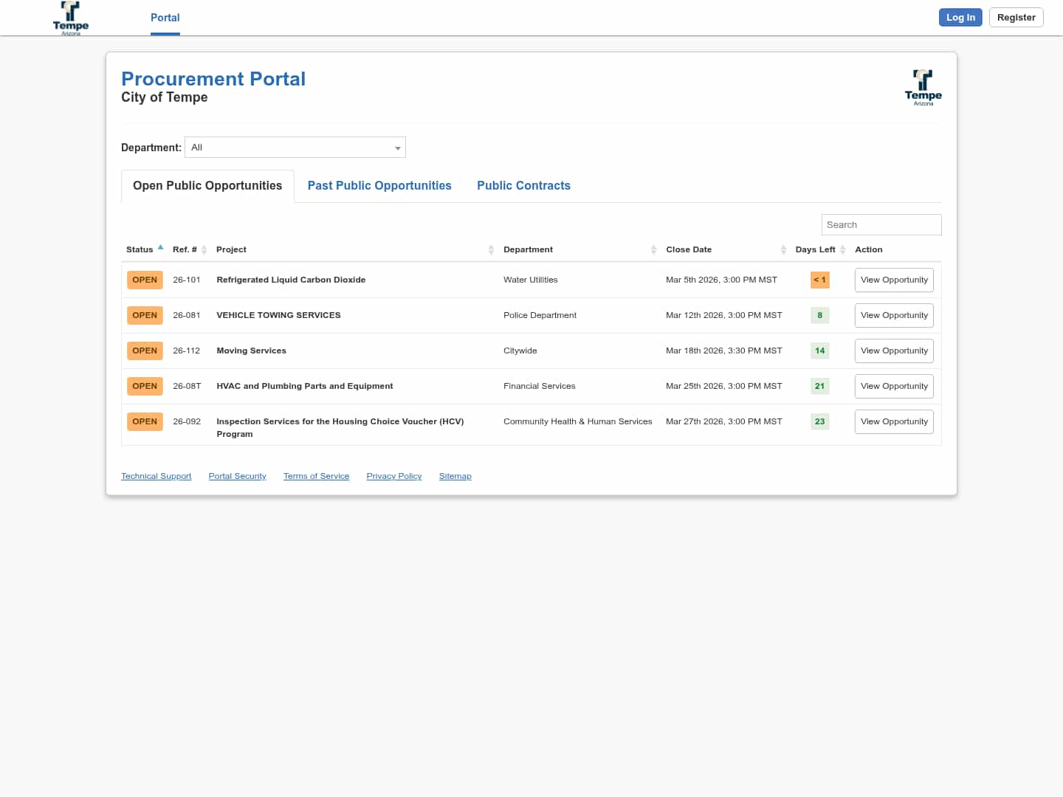Focus the Search input field
Viewport: 1063px width, 797px height.
881,225
